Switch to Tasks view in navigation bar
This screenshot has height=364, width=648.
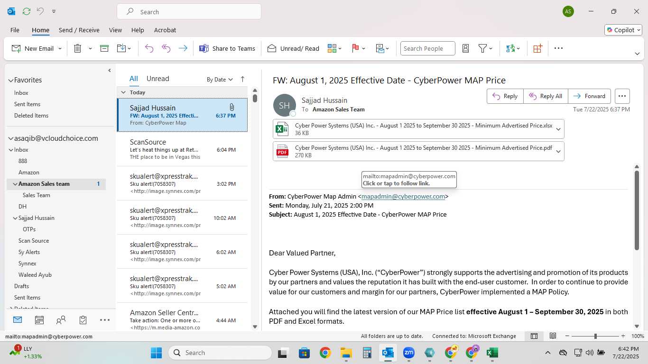[83, 320]
